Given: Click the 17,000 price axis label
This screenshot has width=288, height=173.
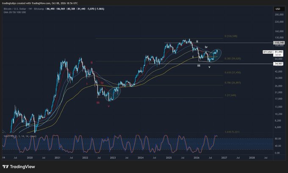Looking at the screenshot, I should (x=279, y=99).
